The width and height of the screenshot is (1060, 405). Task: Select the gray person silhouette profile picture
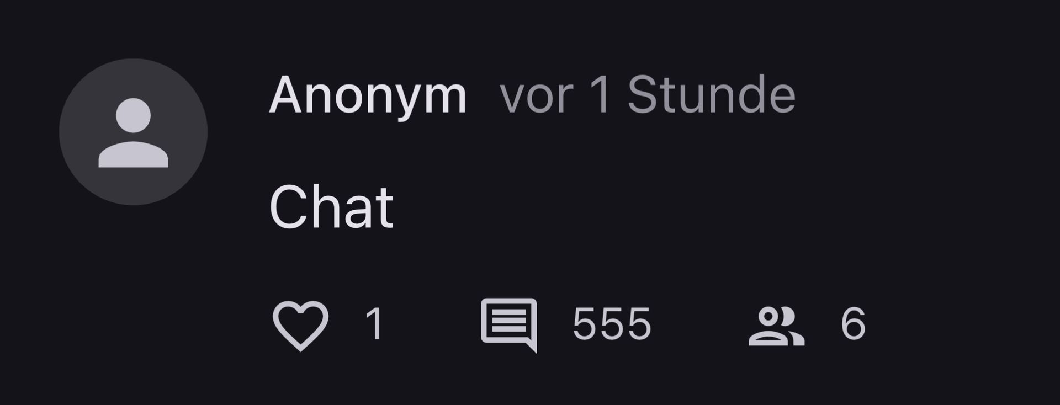click(133, 132)
